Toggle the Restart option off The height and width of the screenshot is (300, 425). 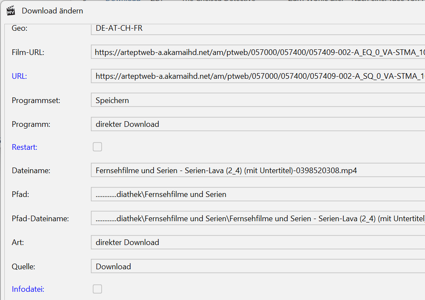point(97,146)
